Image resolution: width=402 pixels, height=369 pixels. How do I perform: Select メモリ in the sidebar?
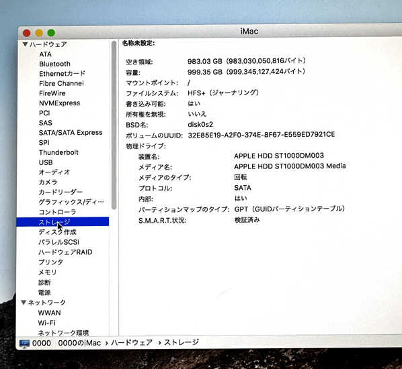coord(48,272)
